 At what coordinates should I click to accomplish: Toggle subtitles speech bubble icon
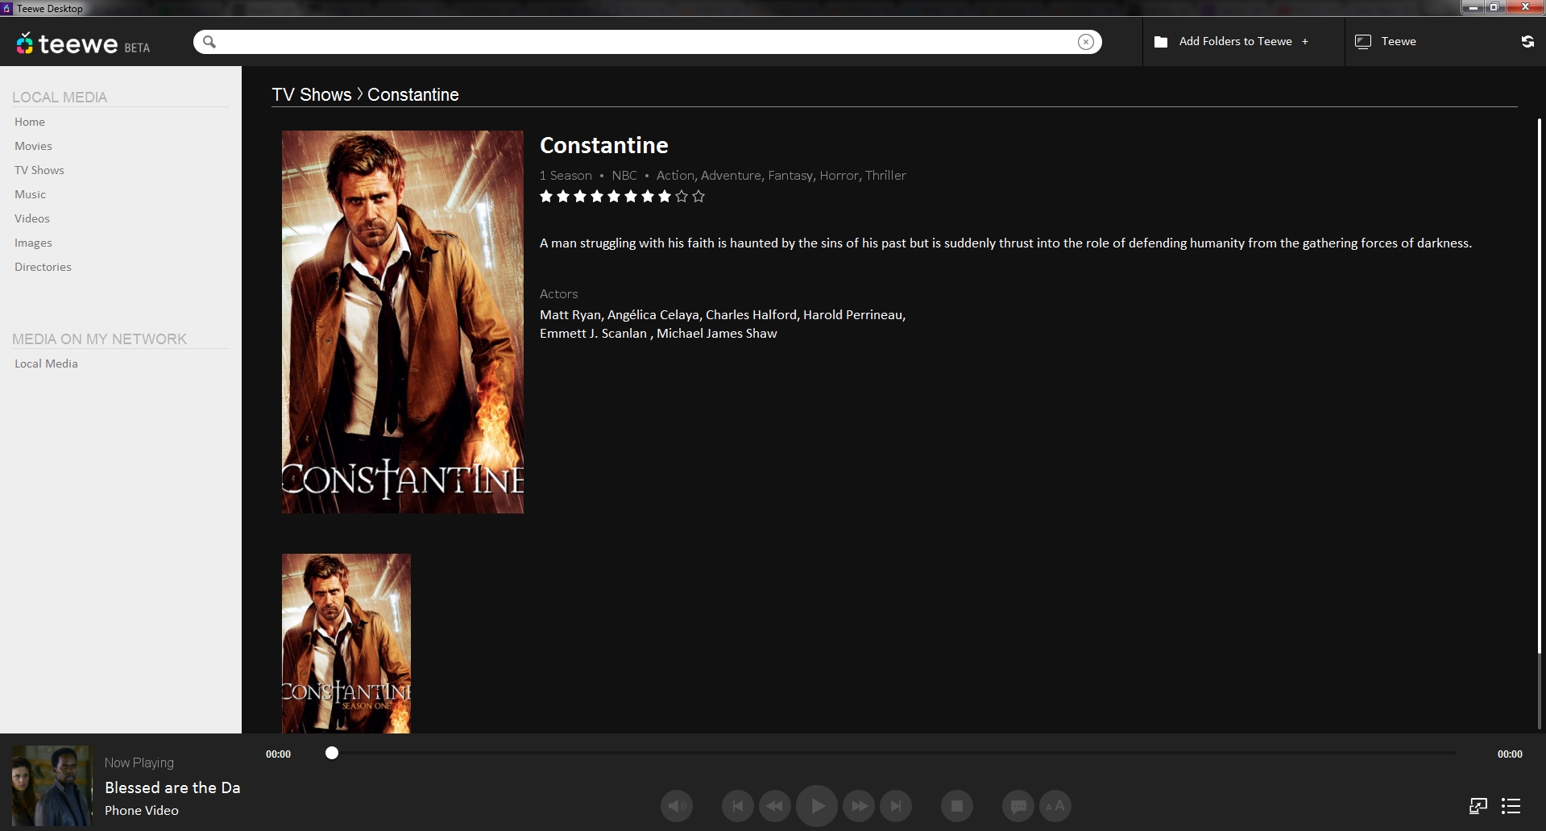click(x=1018, y=806)
